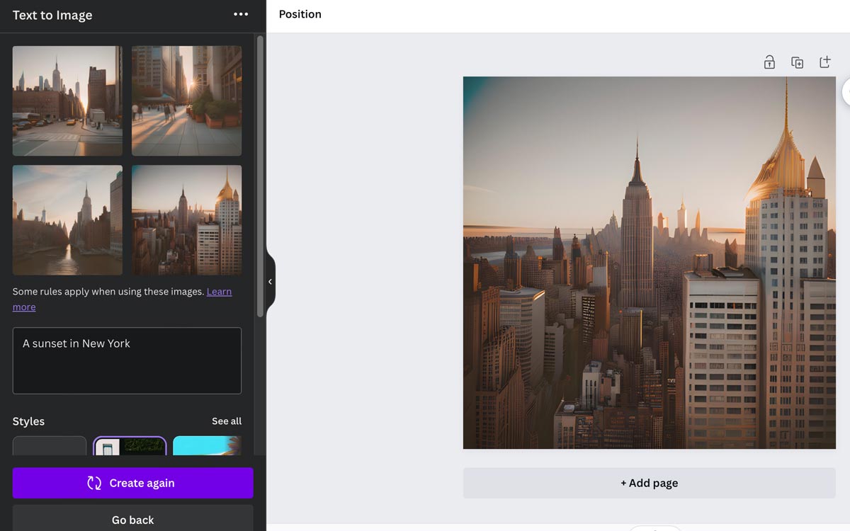Open the Text to Image three-dot menu
This screenshot has height=531, width=850.
[241, 15]
